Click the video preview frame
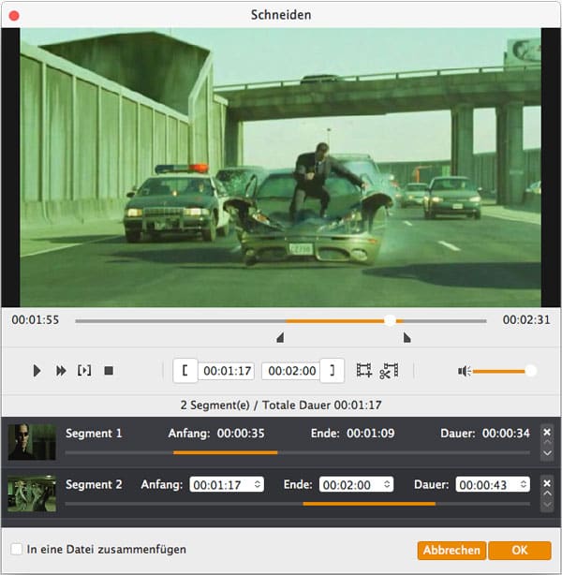This screenshot has height=575, width=562. pyautogui.click(x=281, y=168)
